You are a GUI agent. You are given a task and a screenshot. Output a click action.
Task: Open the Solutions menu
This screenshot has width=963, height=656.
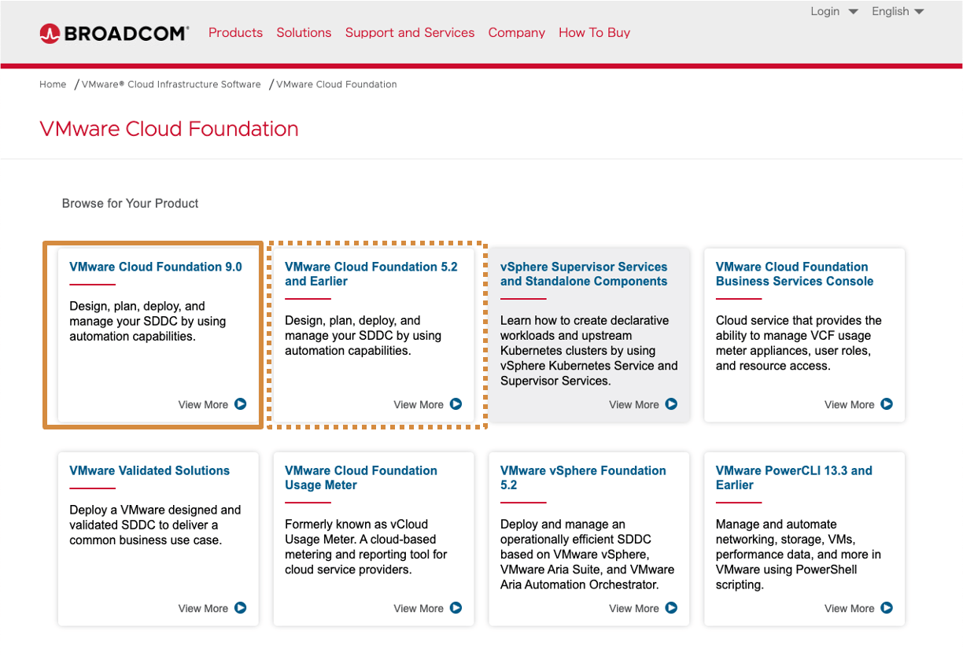(x=304, y=32)
